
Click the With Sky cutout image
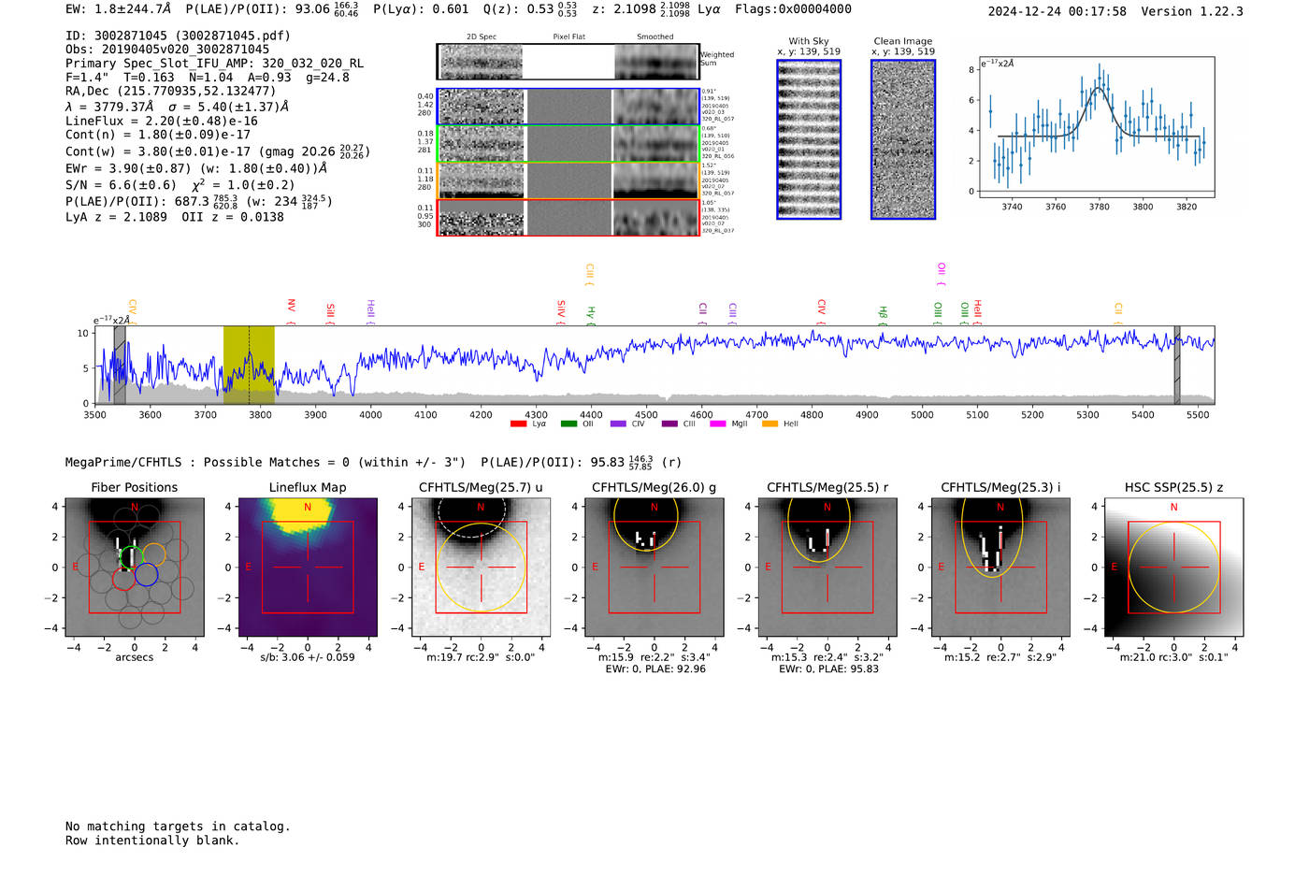click(809, 139)
